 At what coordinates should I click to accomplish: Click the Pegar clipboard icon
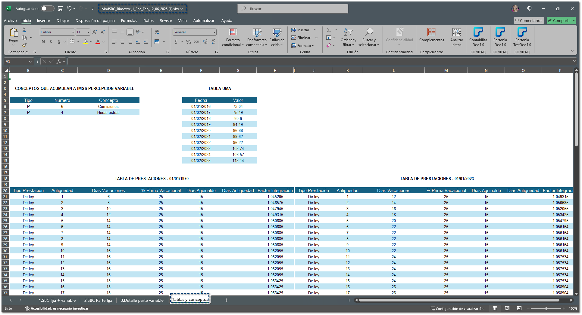coord(14,32)
